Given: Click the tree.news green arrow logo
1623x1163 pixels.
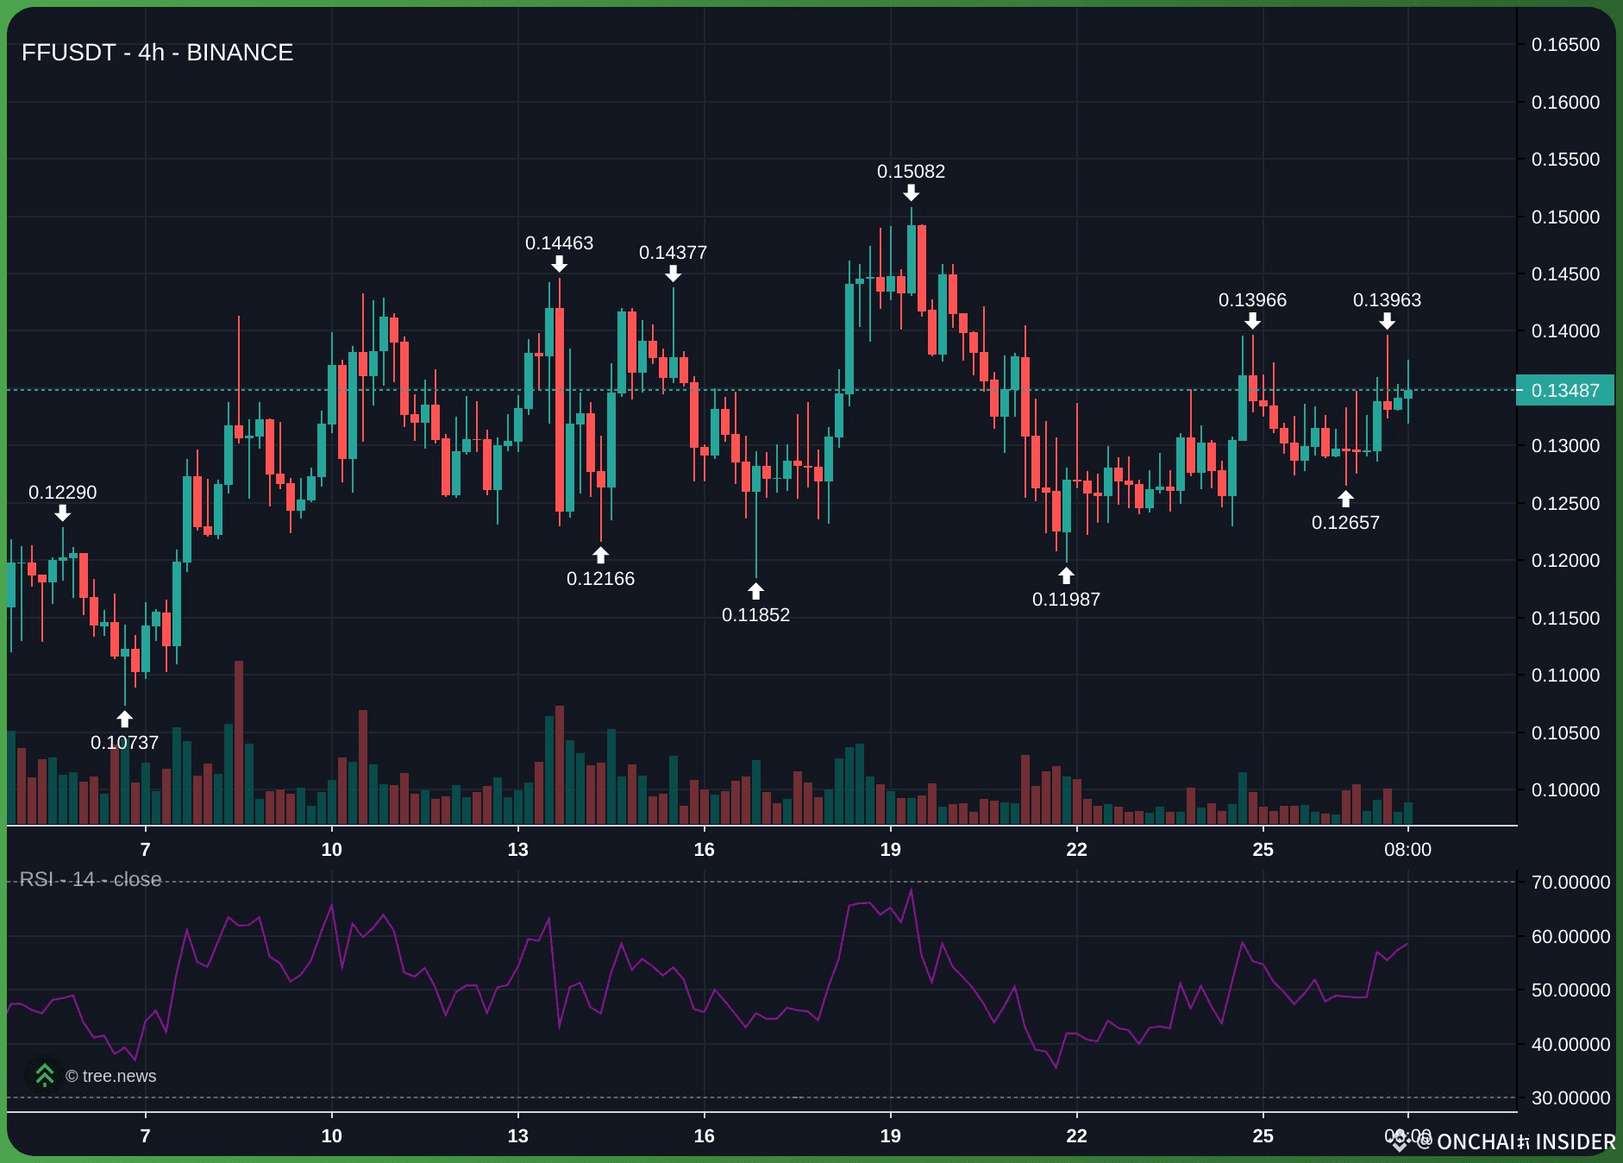Looking at the screenshot, I should pyautogui.click(x=44, y=1075).
